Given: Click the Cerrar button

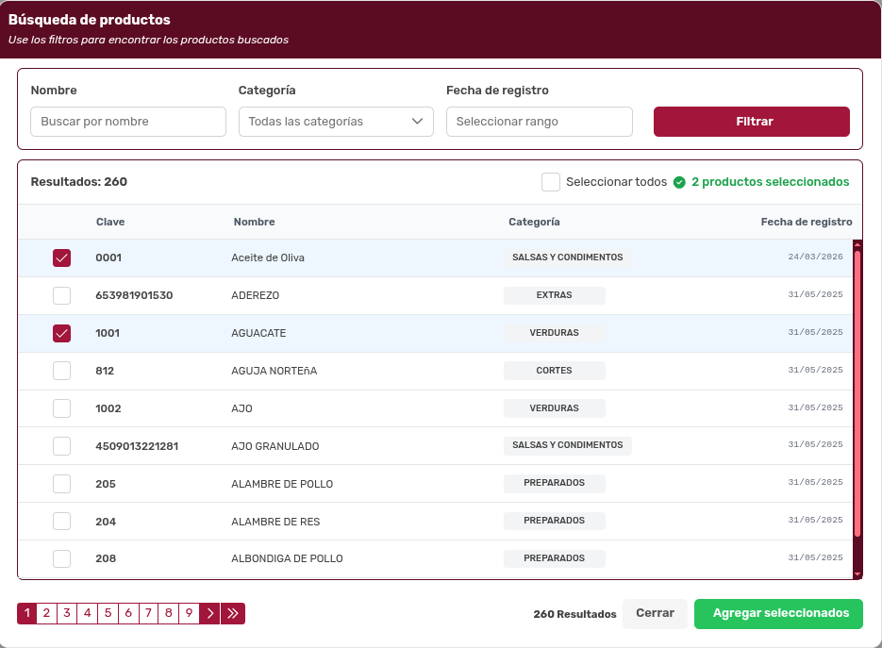Looking at the screenshot, I should click(x=655, y=613).
